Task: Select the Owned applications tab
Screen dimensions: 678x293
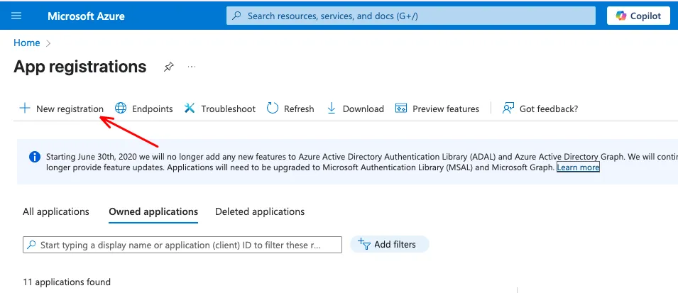Action: 153,211
